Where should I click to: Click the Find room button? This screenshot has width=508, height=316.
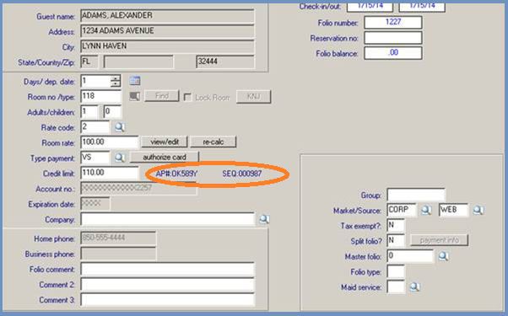pyautogui.click(x=162, y=96)
